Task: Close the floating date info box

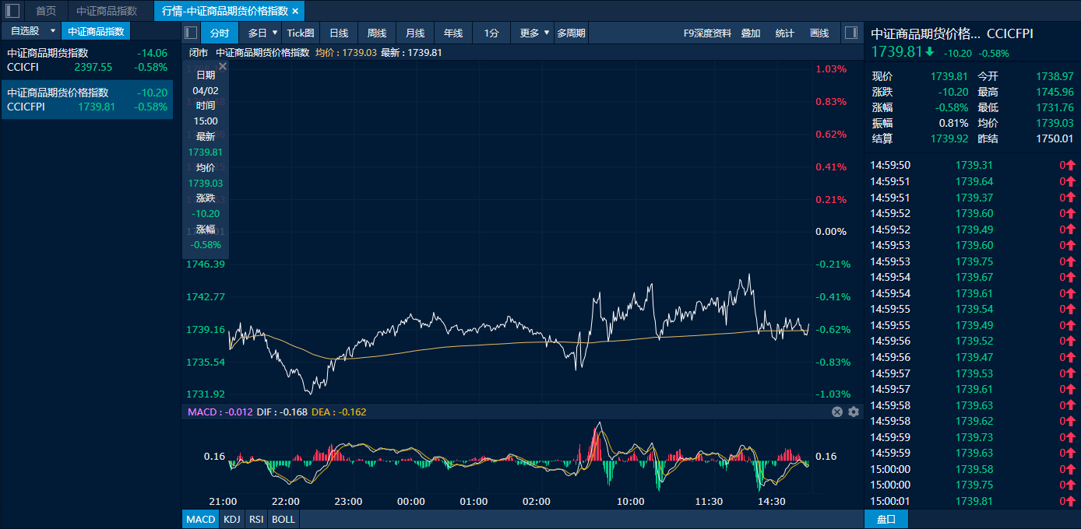Action: (x=223, y=67)
